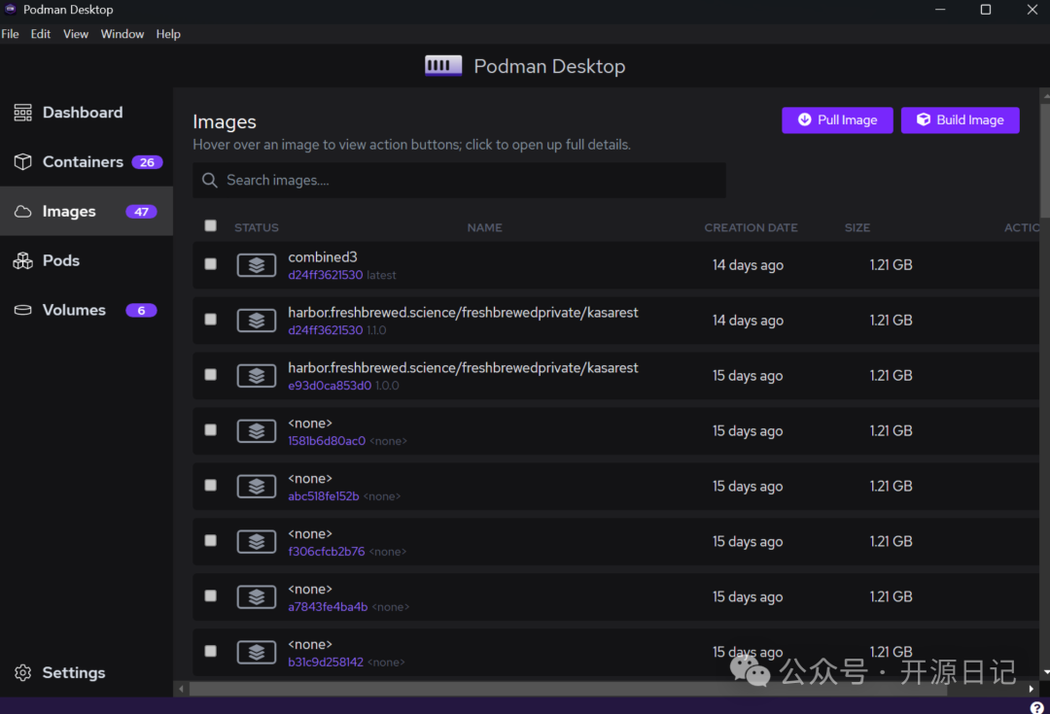Image resolution: width=1050 pixels, height=714 pixels.
Task: Open the File menu
Action: [10, 34]
